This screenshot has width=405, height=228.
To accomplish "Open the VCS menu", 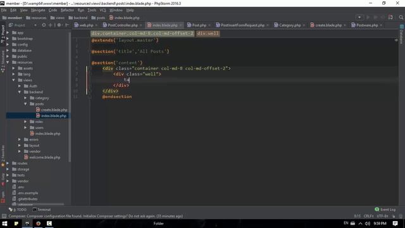I will [x=103, y=10].
